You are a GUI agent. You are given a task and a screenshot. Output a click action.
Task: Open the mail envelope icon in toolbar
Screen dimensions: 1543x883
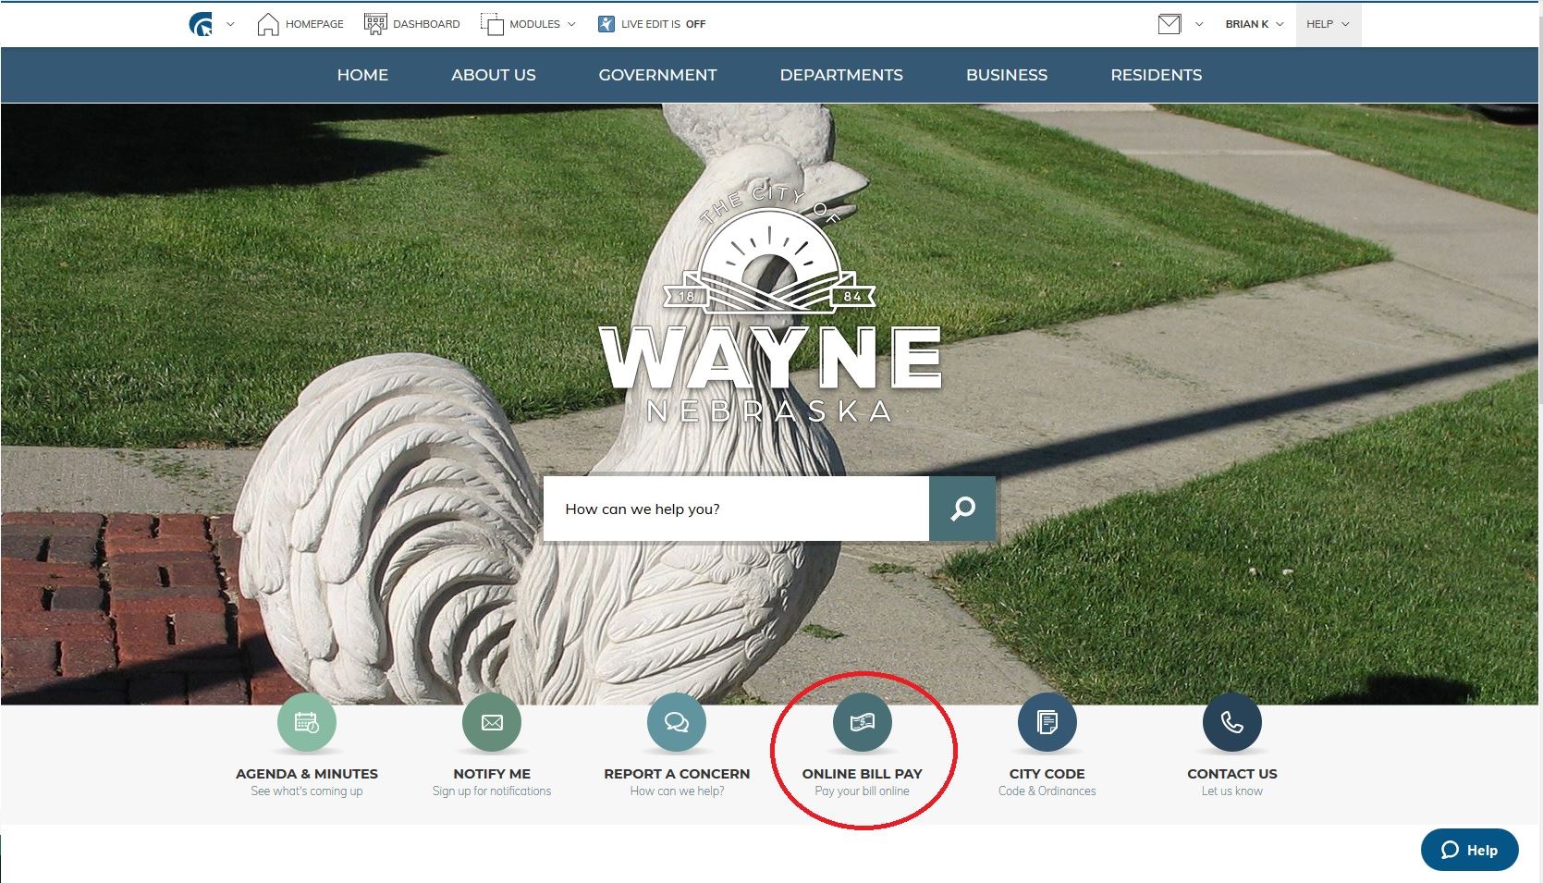tap(1169, 24)
